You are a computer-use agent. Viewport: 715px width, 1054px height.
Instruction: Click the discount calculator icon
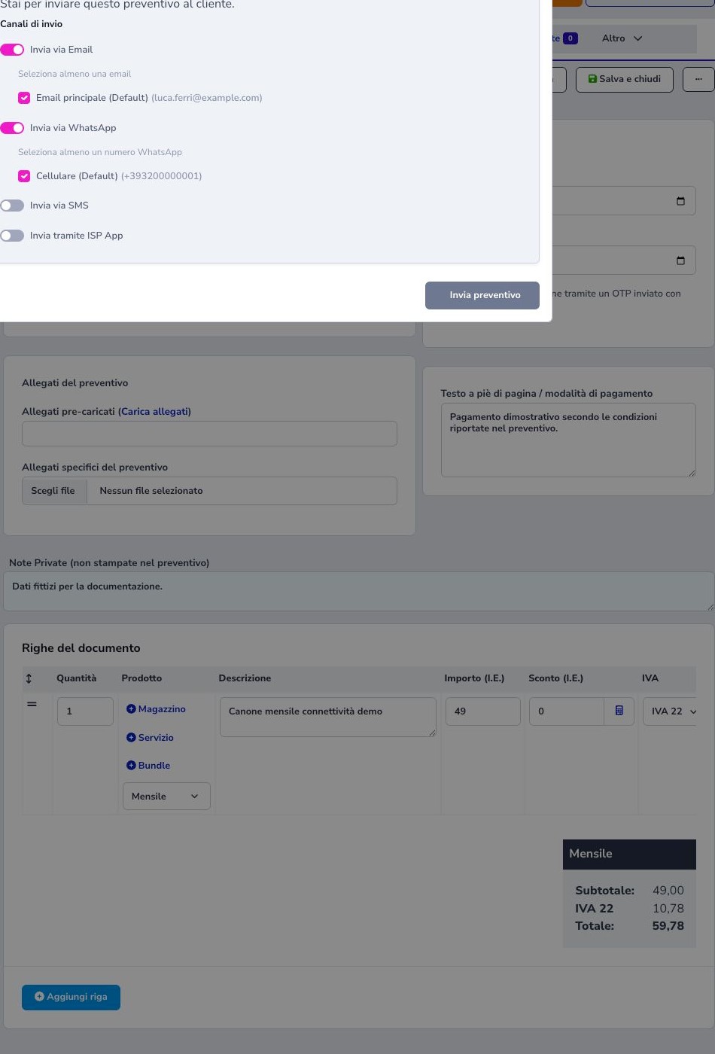click(x=619, y=711)
